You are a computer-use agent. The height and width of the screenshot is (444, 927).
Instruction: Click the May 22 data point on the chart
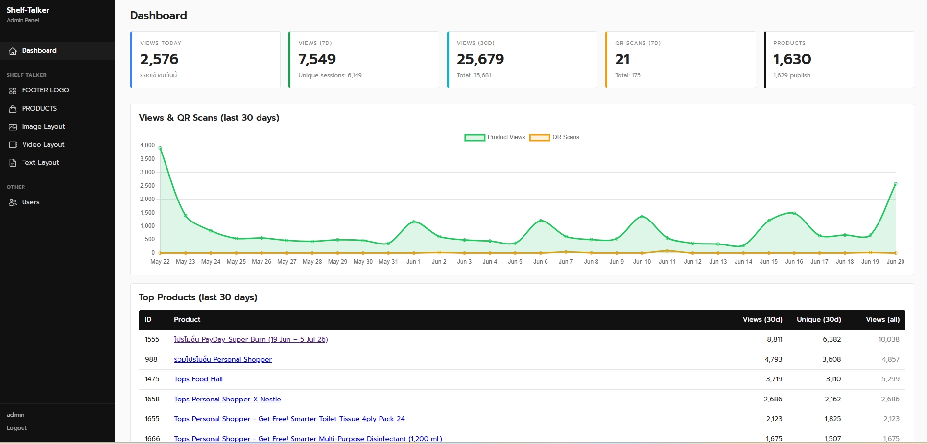tap(160, 148)
